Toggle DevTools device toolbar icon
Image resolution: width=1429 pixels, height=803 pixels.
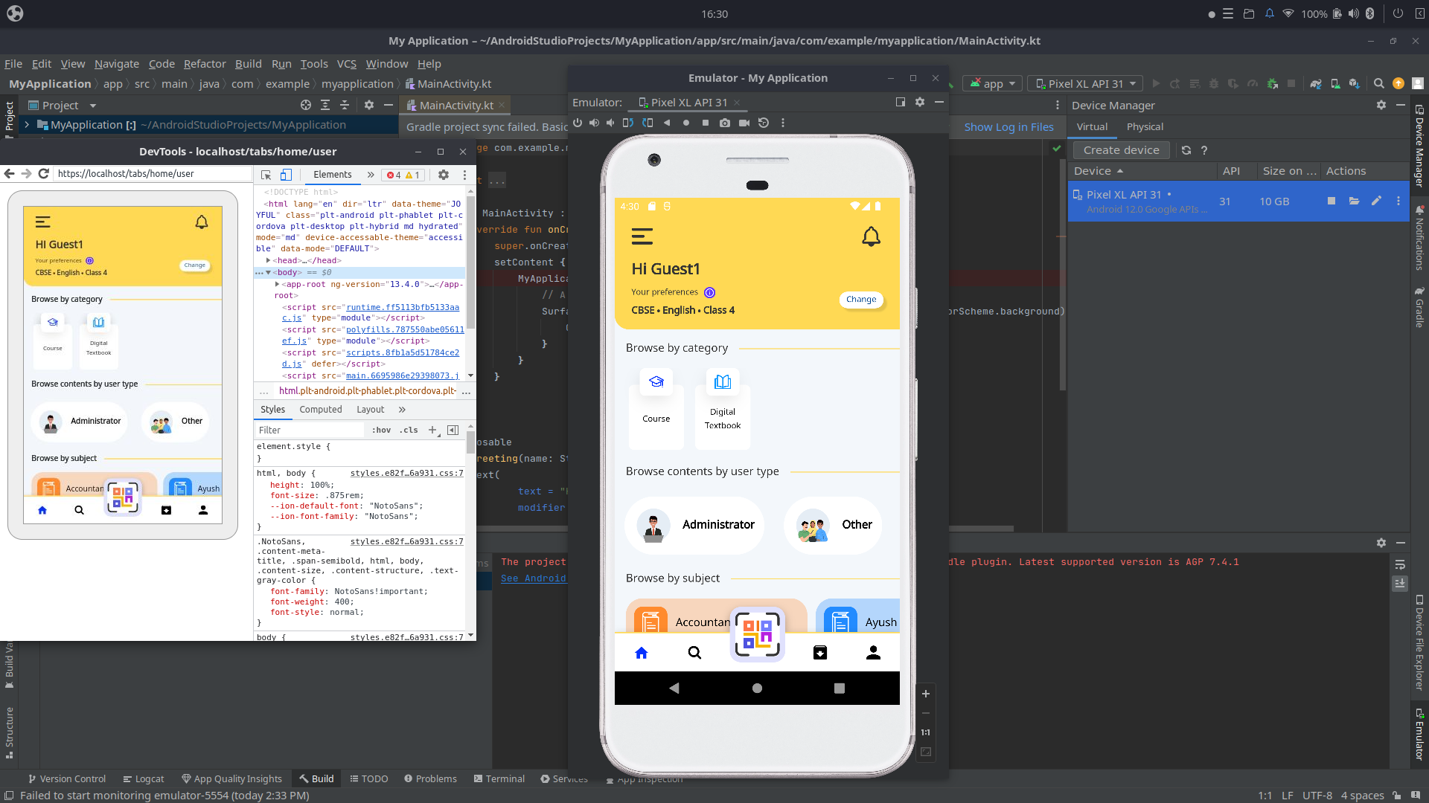286,175
